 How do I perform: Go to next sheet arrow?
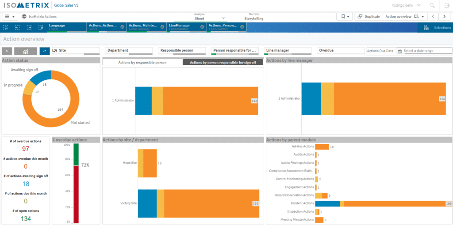pyautogui.click(x=444, y=17)
